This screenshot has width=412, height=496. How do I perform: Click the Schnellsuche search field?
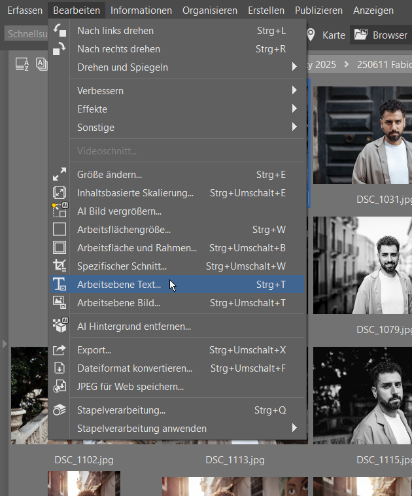coord(25,34)
